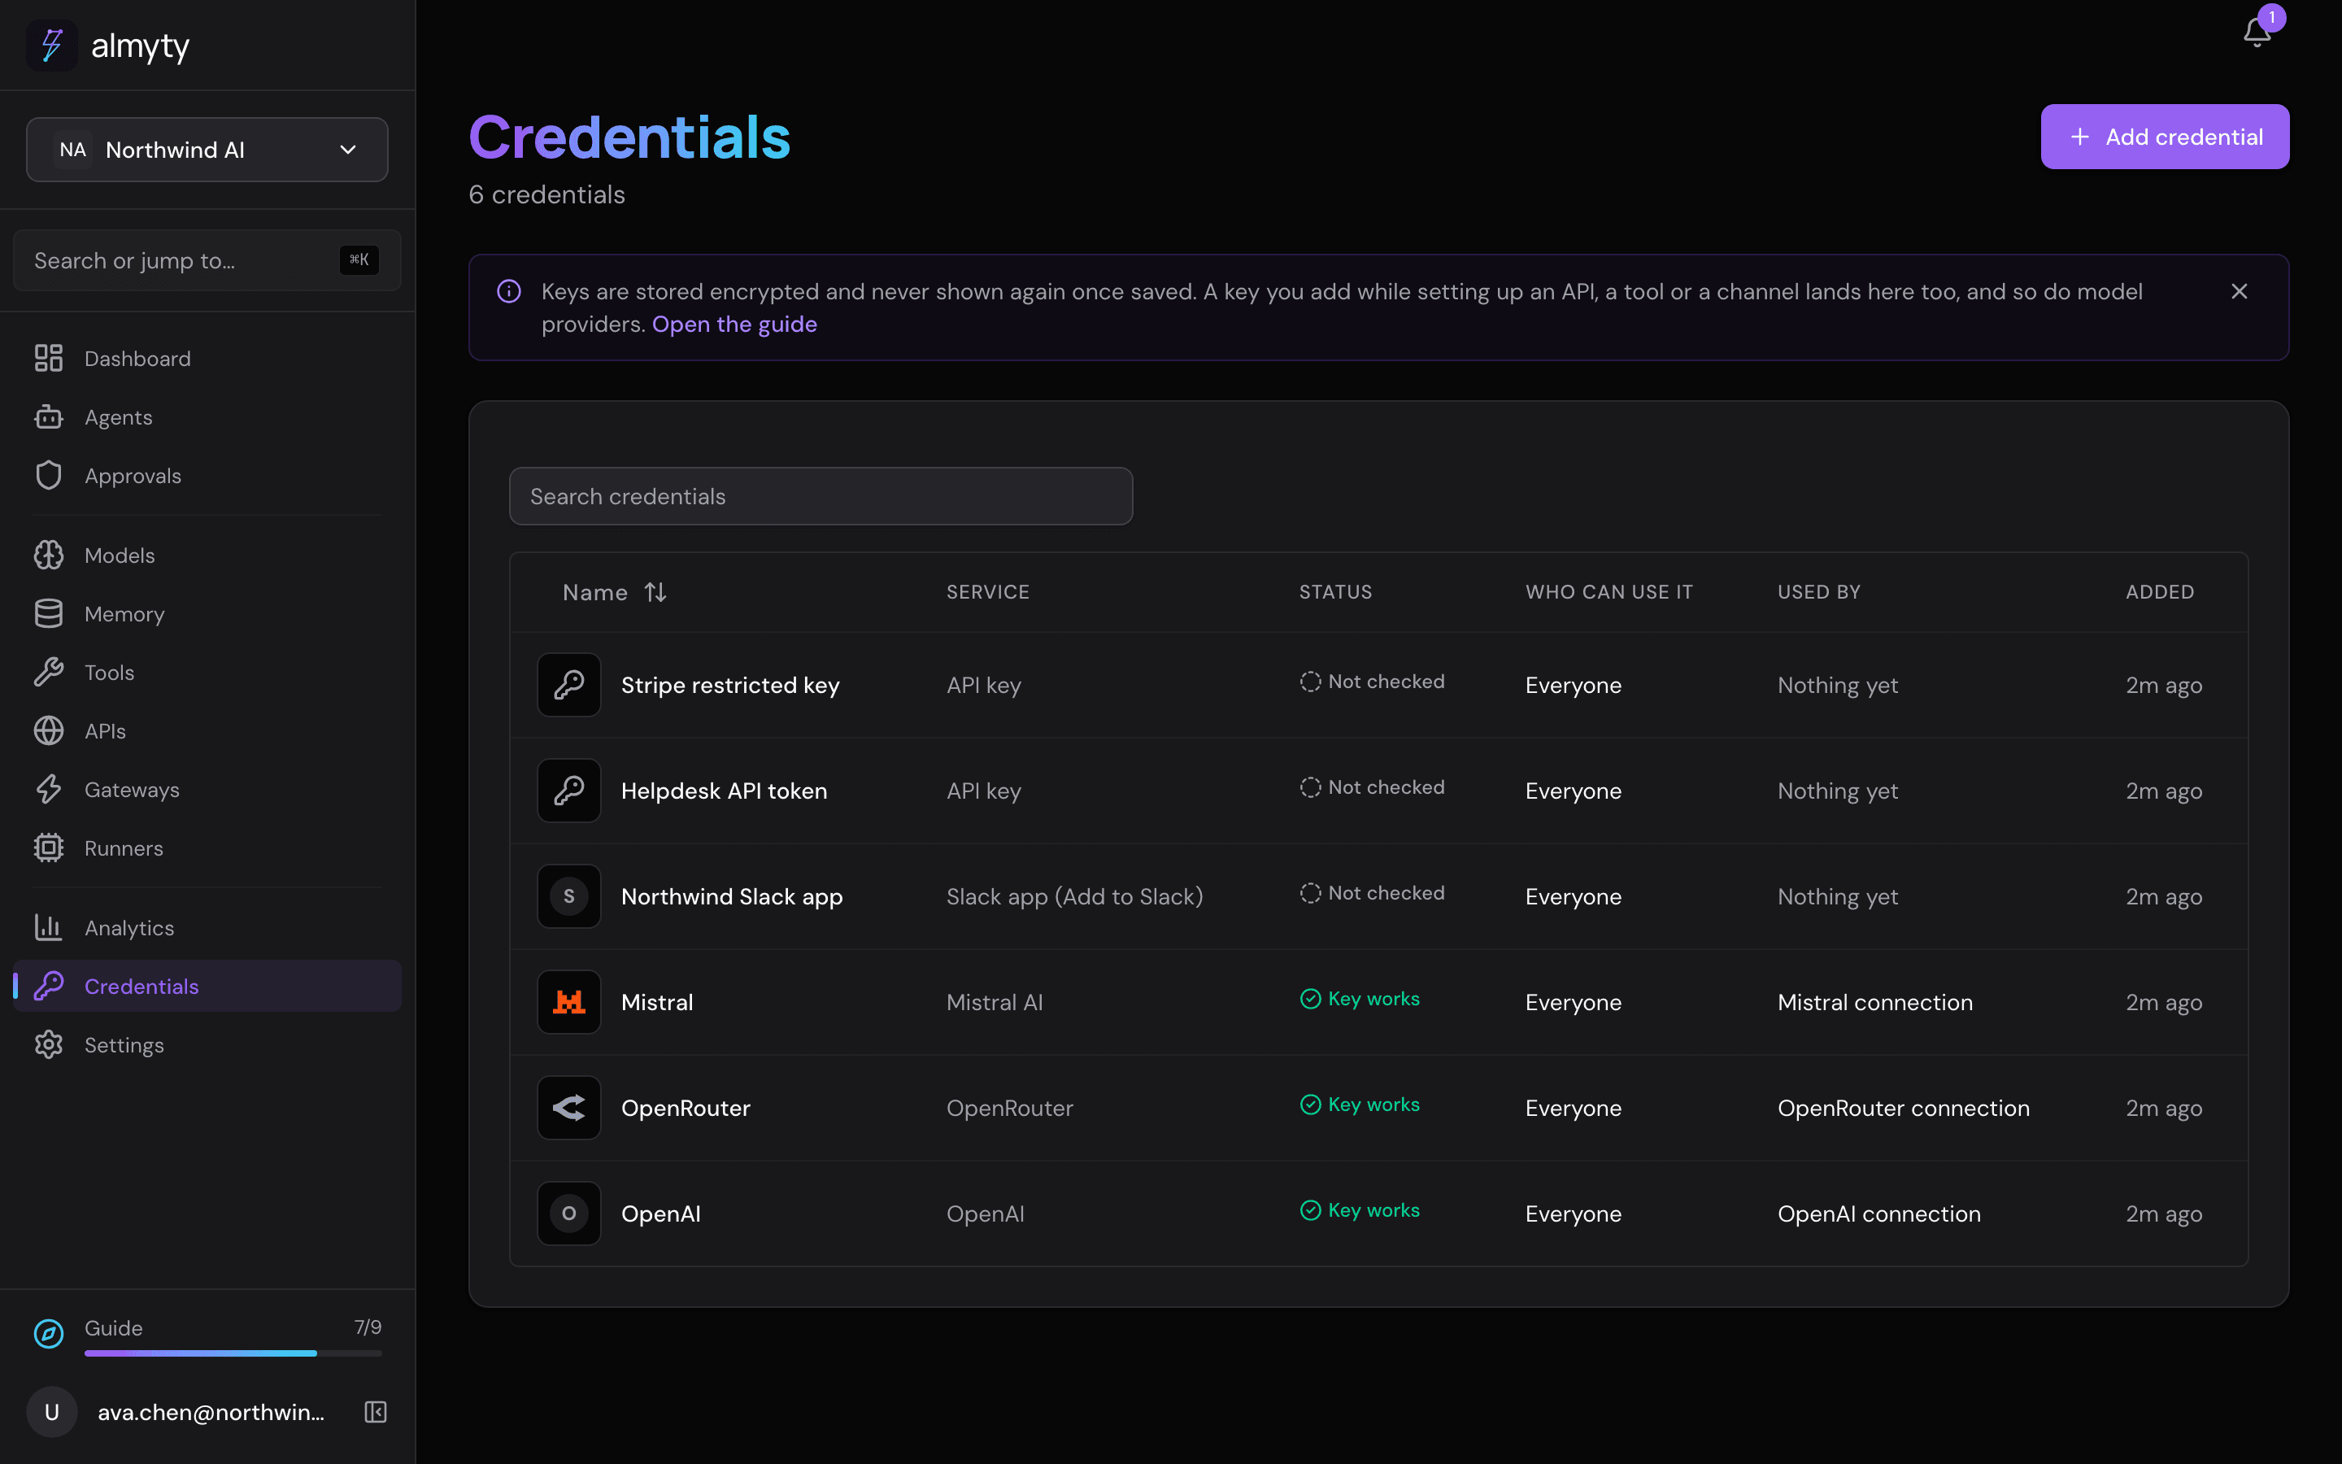This screenshot has width=2342, height=1464.
Task: Click the almyty lightning logo
Action: tap(52, 46)
